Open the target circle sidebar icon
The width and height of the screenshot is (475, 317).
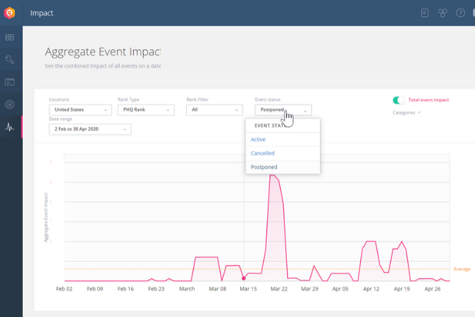9,105
